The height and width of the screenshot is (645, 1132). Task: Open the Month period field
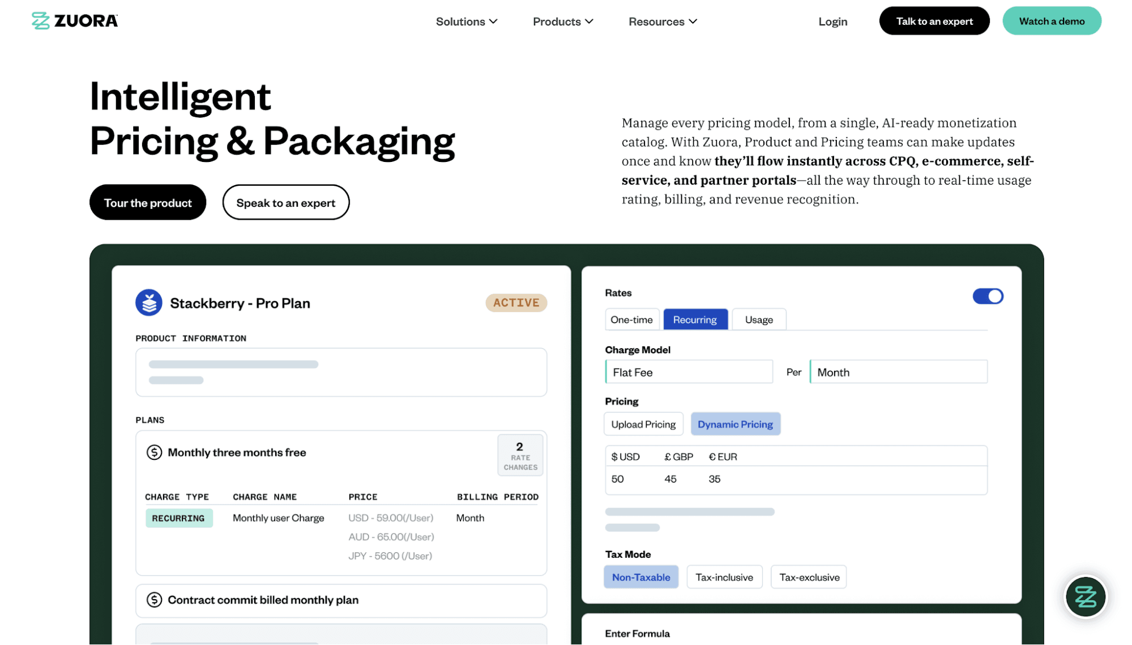898,372
